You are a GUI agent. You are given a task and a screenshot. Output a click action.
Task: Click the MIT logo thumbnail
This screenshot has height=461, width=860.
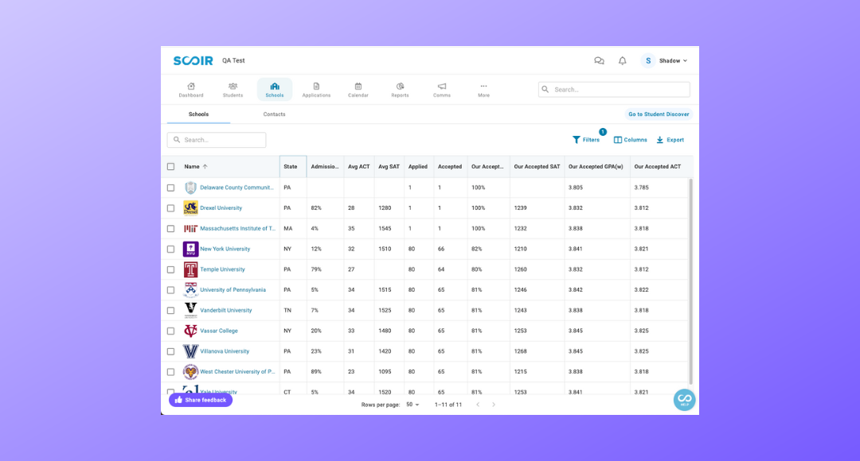point(190,228)
